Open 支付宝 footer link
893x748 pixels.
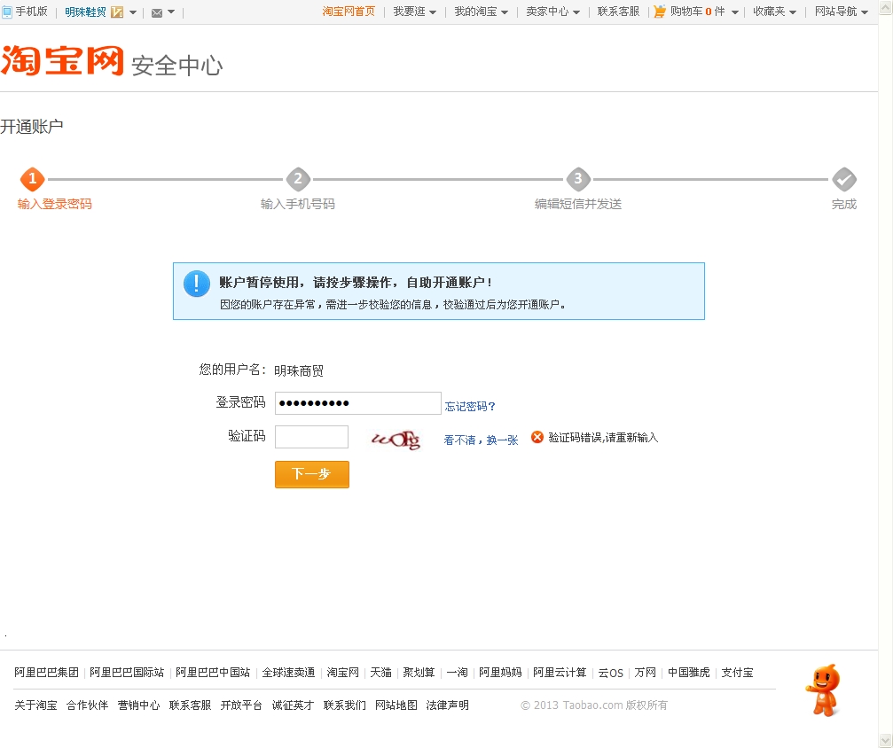coord(737,673)
